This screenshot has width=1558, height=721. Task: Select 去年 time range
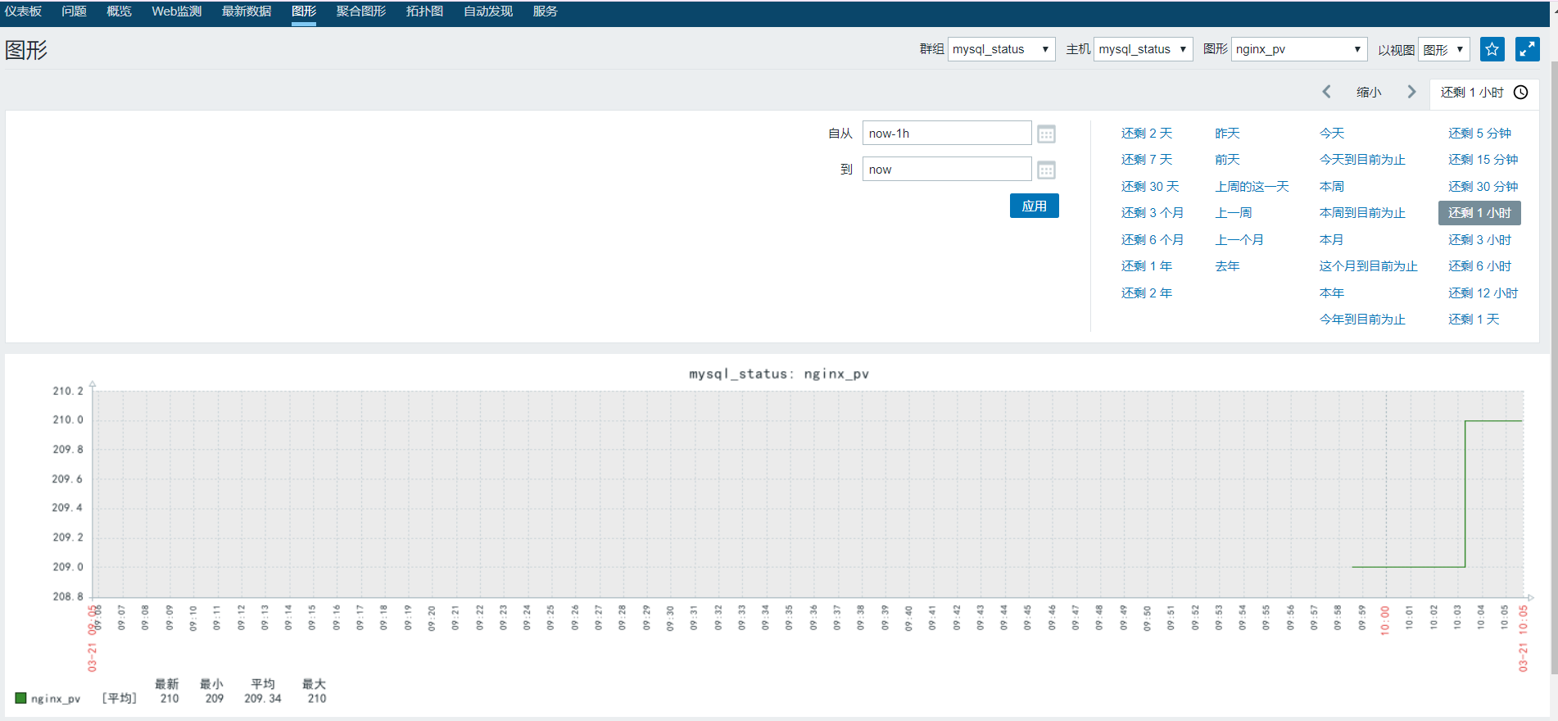[1227, 266]
